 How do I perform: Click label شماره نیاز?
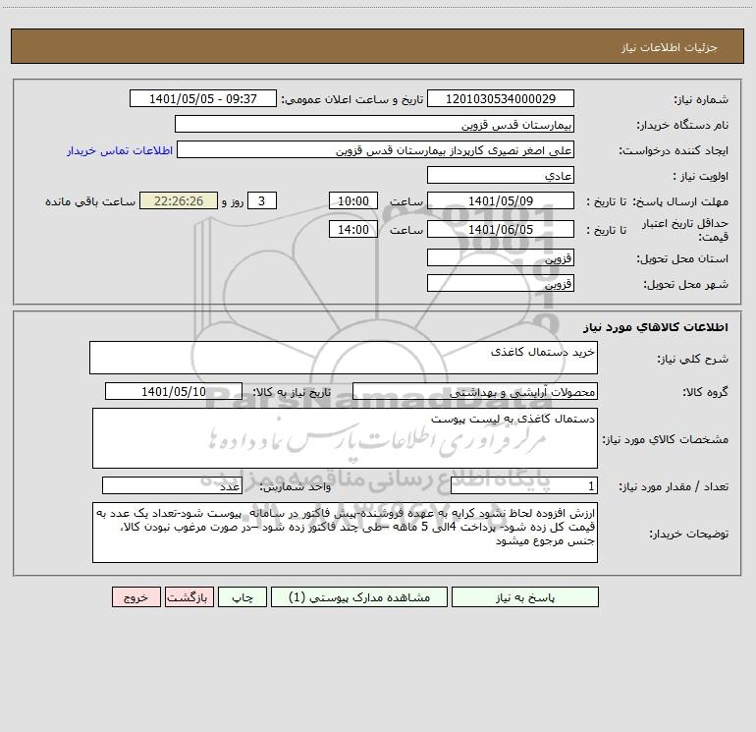pyautogui.click(x=701, y=99)
